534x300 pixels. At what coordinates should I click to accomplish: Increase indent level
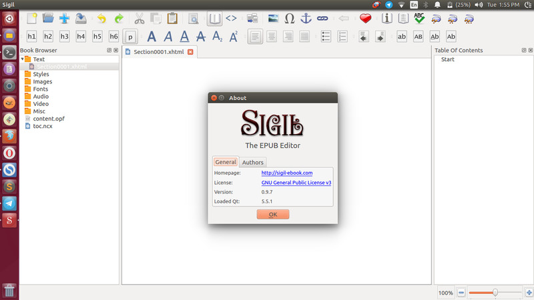coord(380,37)
